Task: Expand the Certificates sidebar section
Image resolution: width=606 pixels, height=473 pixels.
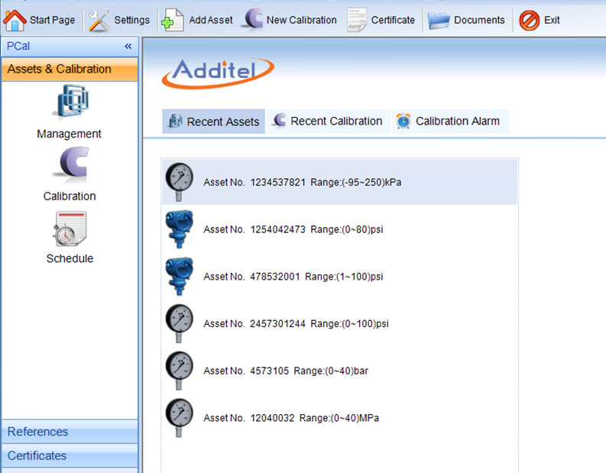Action: point(70,455)
